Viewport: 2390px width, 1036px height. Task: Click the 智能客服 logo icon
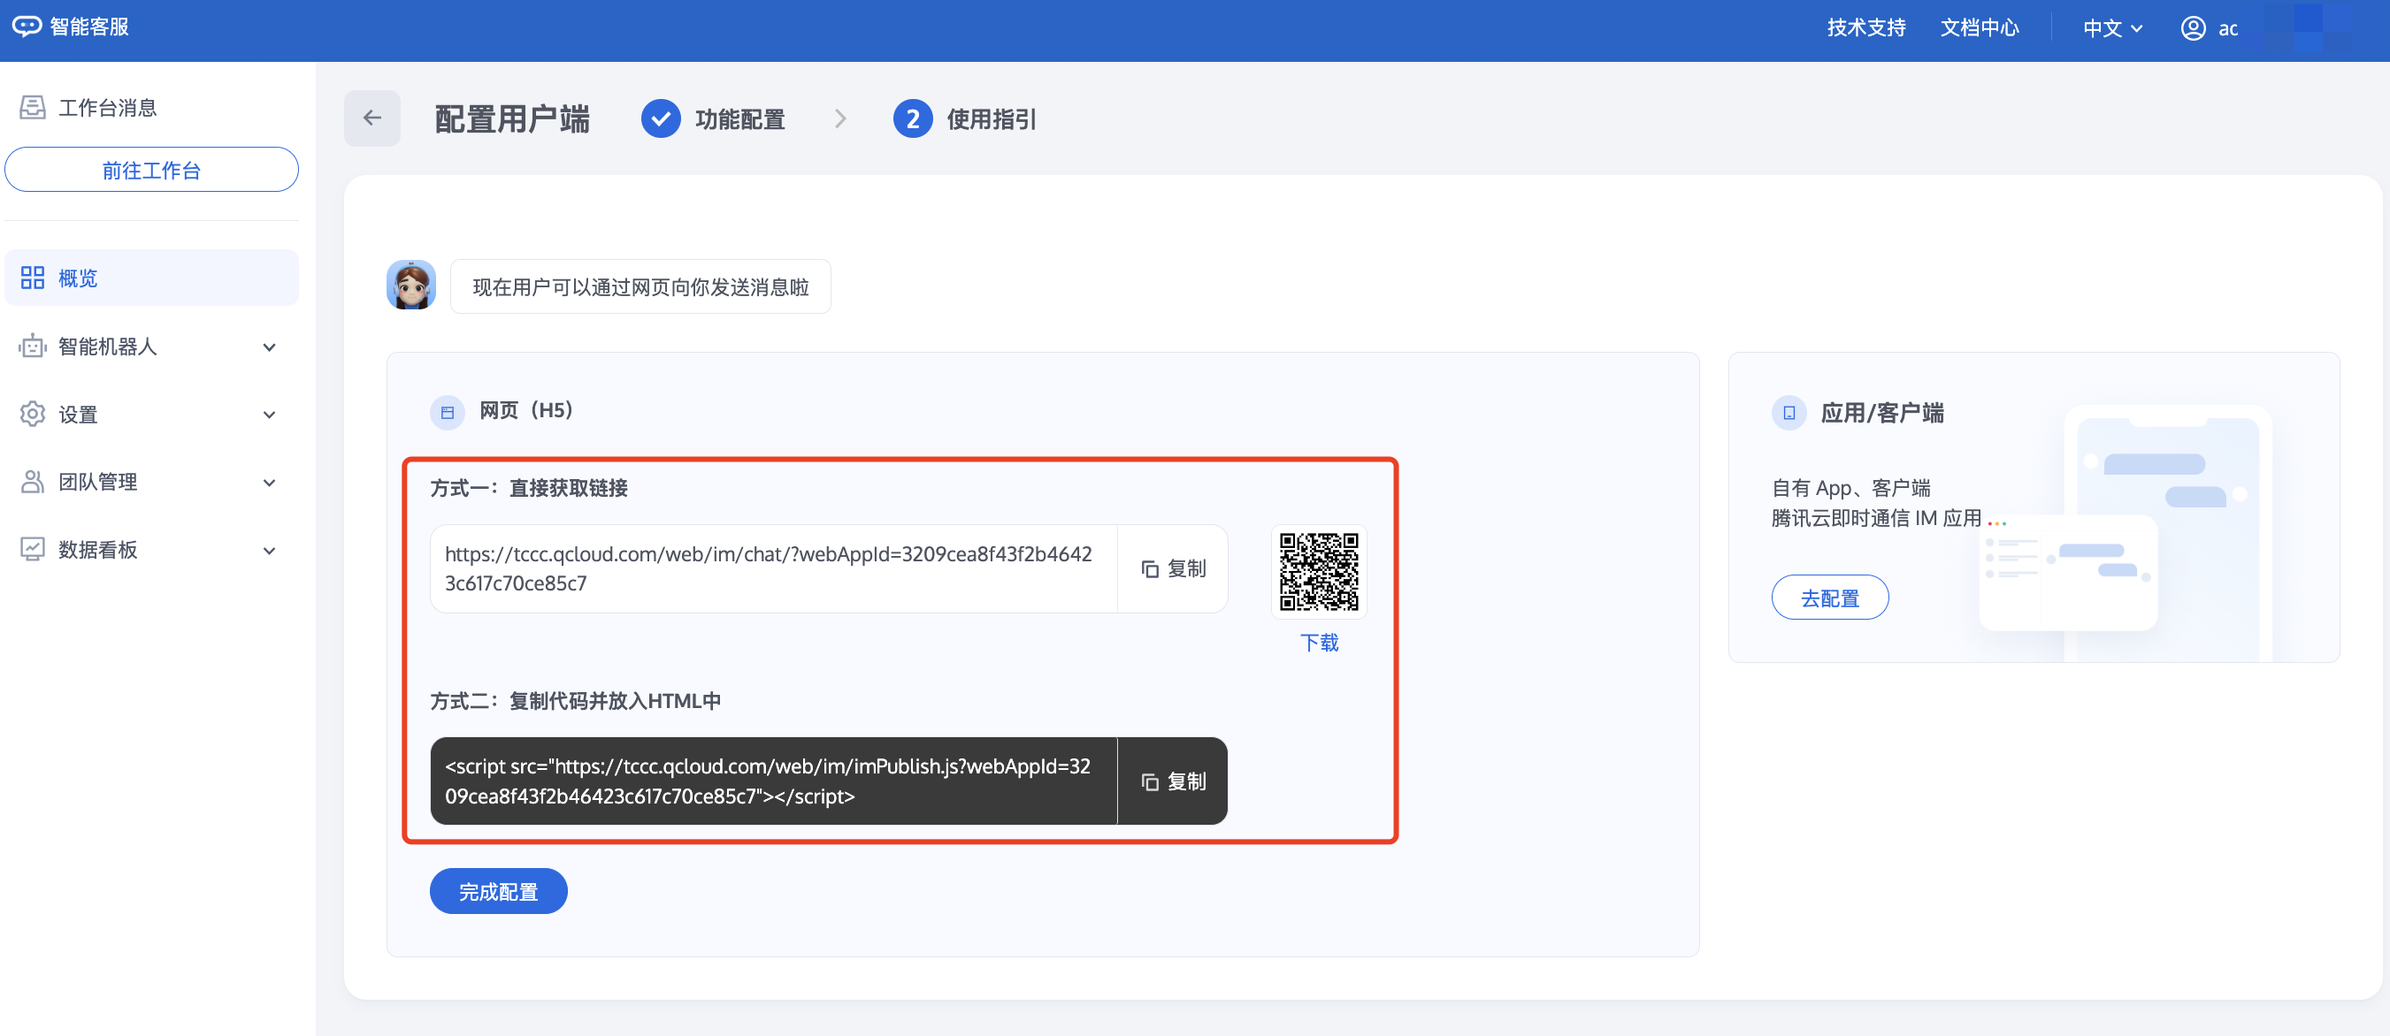[26, 26]
